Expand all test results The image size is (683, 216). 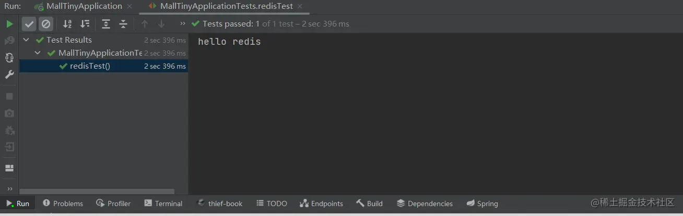point(106,24)
